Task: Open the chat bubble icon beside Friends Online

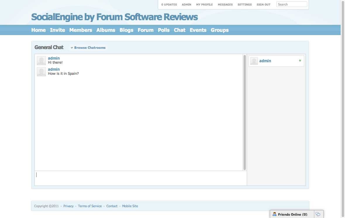Action: 318,214
